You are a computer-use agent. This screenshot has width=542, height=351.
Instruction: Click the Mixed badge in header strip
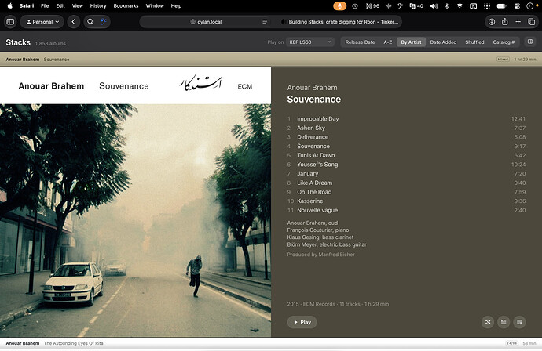(x=503, y=60)
